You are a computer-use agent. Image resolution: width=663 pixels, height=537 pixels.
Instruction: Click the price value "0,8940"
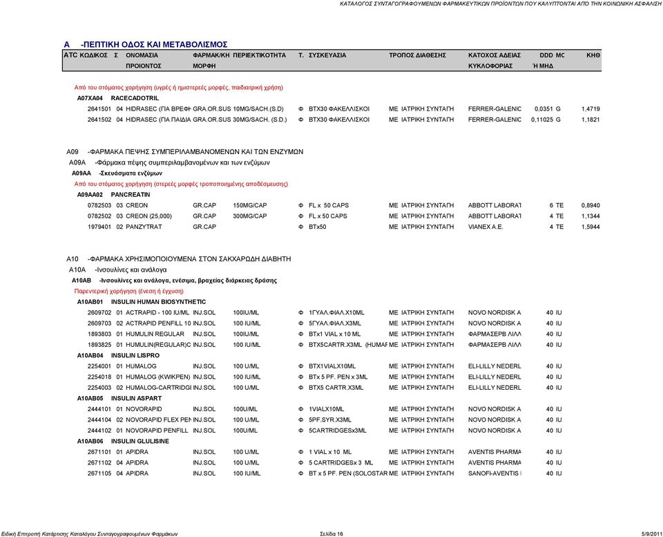click(590, 205)
